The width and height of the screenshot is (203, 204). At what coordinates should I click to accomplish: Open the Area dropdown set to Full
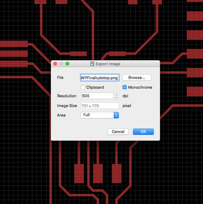point(100,115)
